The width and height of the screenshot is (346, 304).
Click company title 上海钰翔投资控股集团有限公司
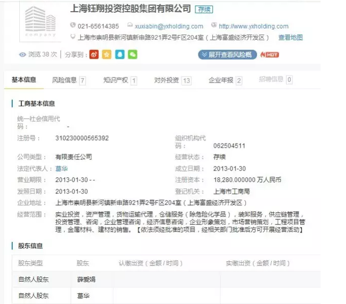click(131, 9)
